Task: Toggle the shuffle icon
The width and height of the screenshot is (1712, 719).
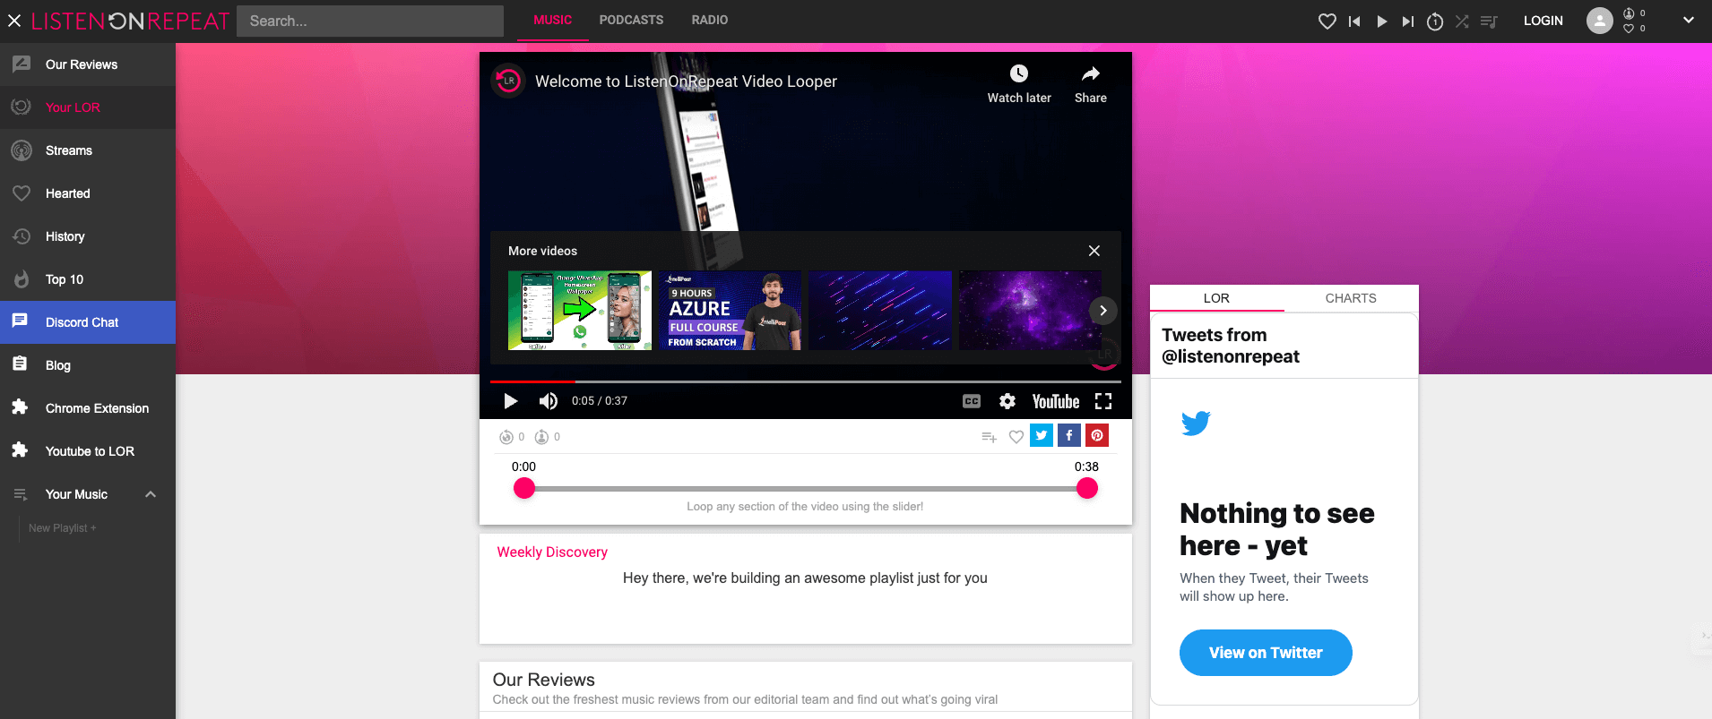Action: tap(1462, 21)
